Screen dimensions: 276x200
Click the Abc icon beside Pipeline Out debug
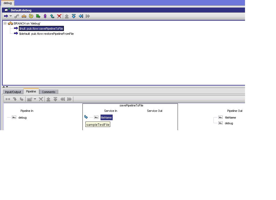pyautogui.click(x=220, y=123)
